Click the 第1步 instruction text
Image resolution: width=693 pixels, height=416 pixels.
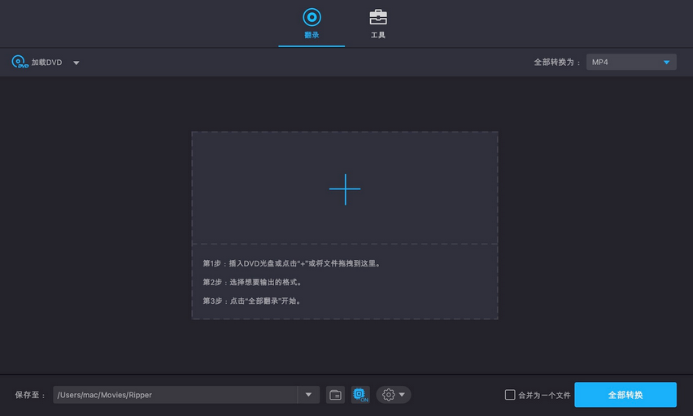292,263
